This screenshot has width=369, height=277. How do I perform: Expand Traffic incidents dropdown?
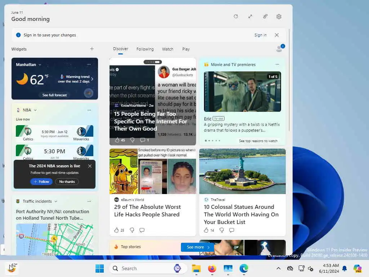point(56,201)
